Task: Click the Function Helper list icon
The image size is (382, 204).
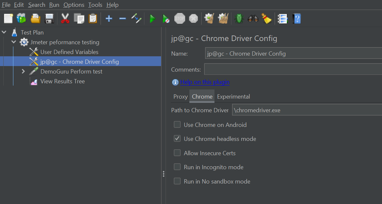Action: pos(282,19)
